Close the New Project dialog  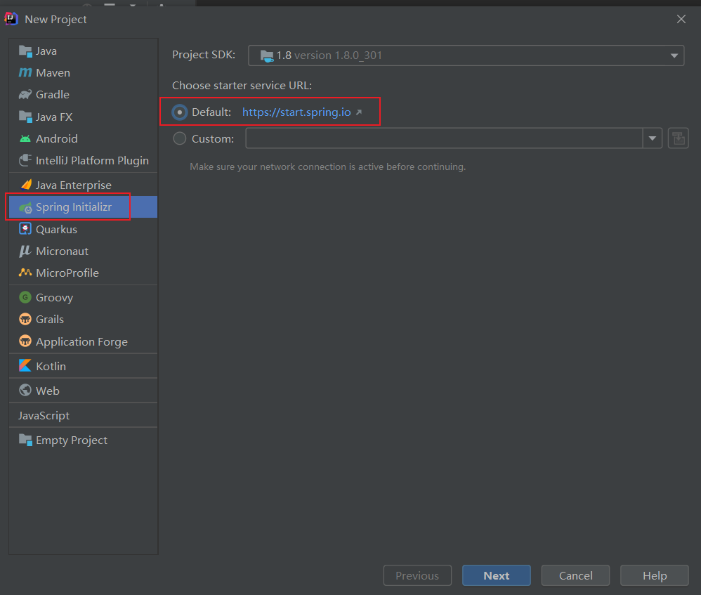[x=681, y=19]
